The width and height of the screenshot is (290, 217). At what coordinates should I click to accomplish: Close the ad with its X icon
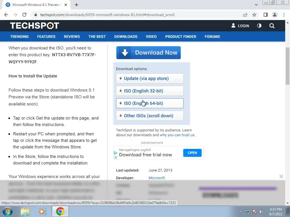pyautogui.click(x=116, y=157)
